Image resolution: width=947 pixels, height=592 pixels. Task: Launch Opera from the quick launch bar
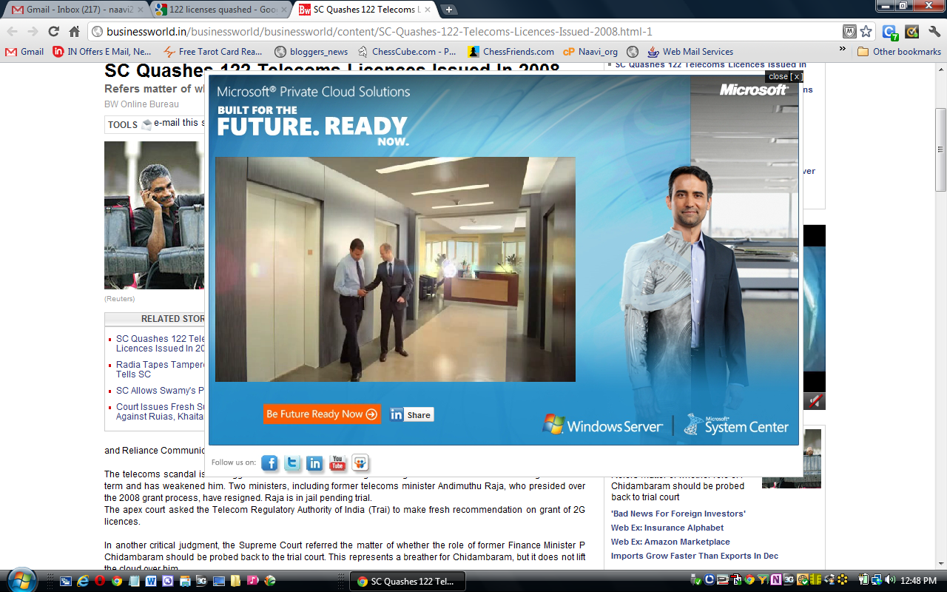click(100, 581)
